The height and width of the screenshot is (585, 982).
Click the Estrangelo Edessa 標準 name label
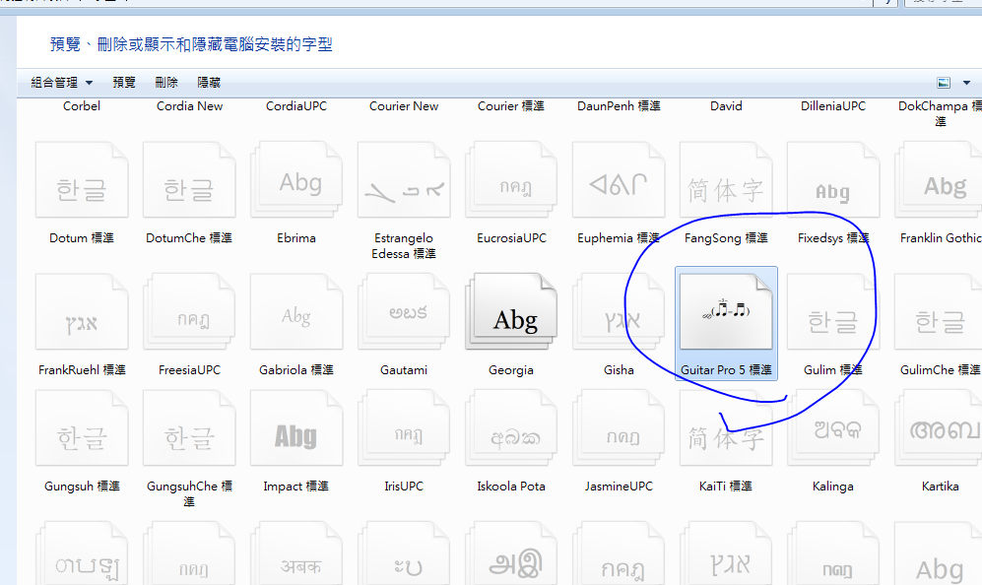404,245
